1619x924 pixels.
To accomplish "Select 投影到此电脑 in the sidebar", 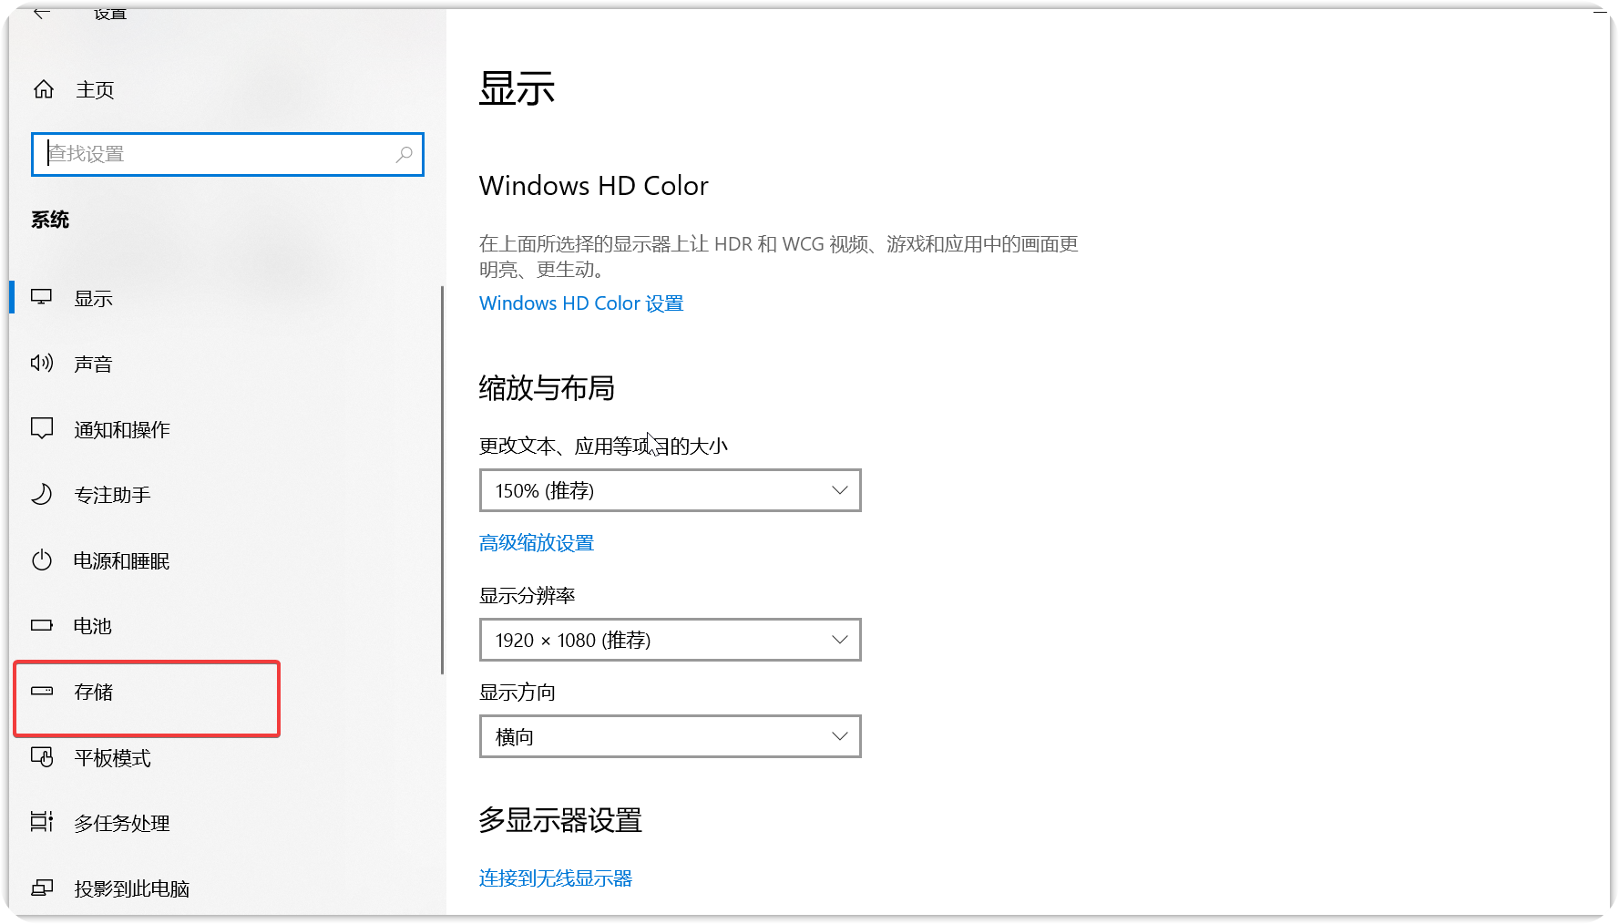I will click(131, 888).
